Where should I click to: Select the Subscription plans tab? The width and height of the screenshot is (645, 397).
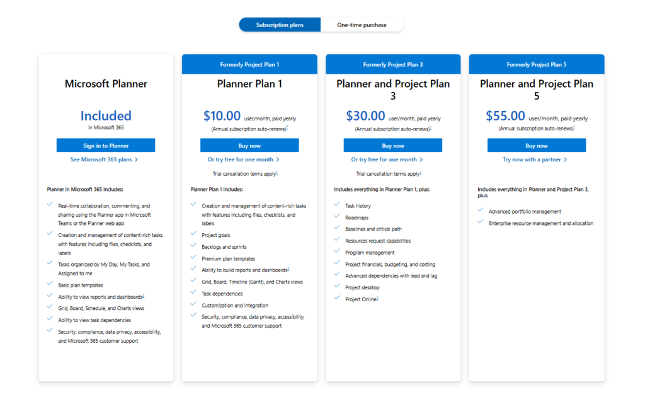tap(279, 25)
